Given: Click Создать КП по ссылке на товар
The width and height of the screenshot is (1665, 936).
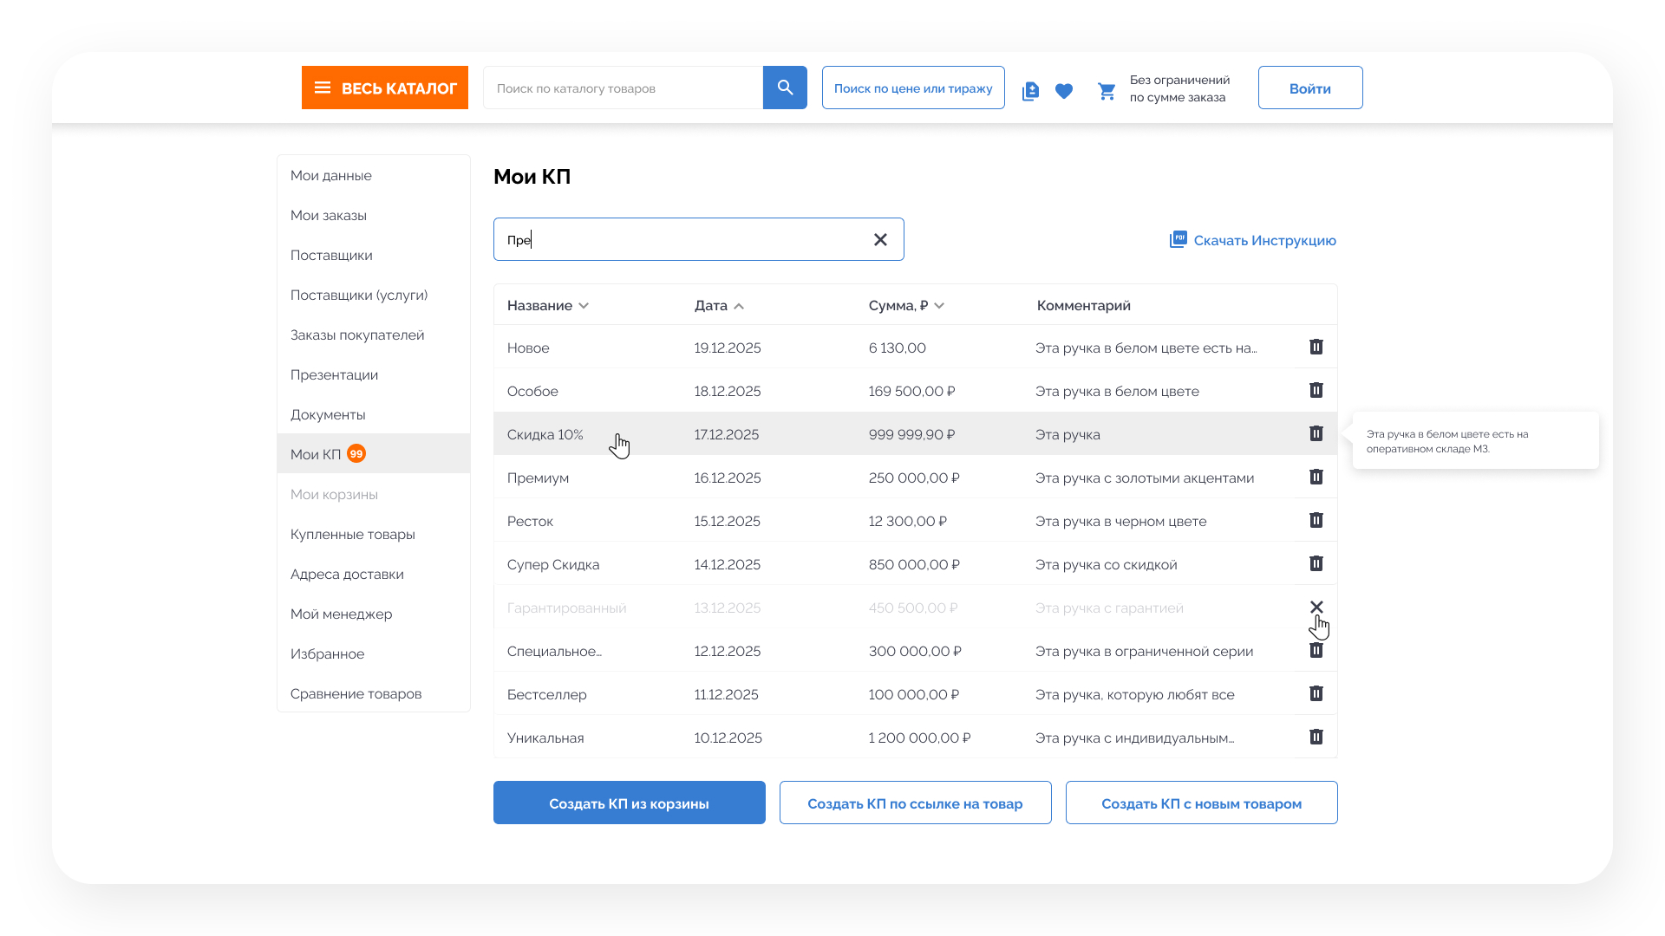Looking at the screenshot, I should tap(916, 803).
